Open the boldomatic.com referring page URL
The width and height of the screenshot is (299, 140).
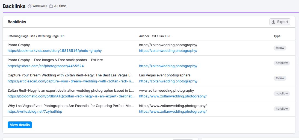(x=71, y=96)
